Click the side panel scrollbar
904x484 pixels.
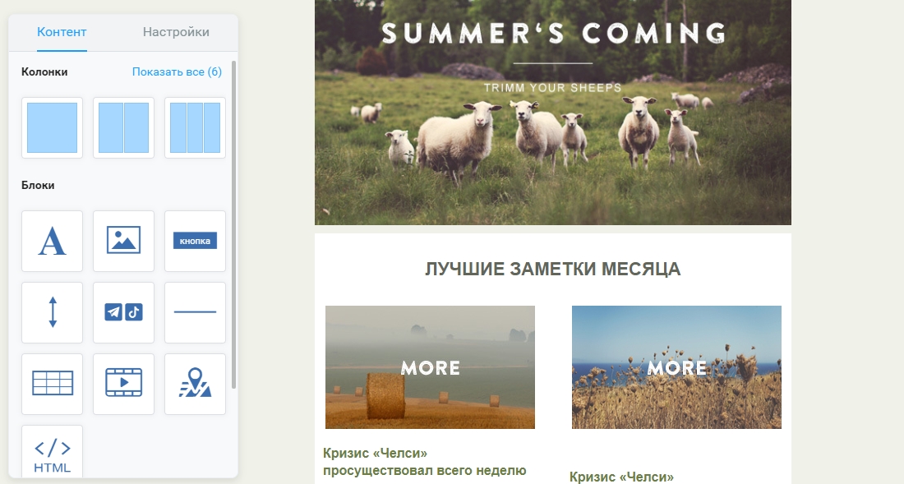[x=233, y=224]
